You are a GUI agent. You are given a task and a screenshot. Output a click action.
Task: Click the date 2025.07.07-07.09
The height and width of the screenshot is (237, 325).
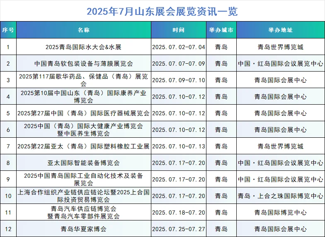coord(178,64)
